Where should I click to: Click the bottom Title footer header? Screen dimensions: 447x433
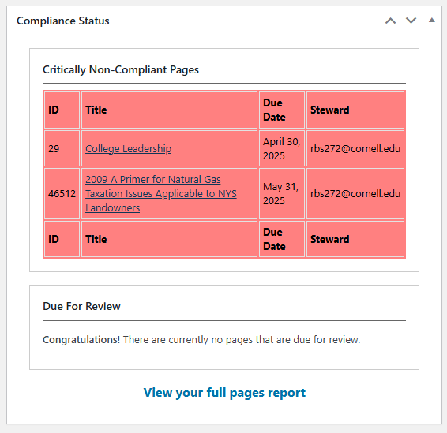(169, 239)
